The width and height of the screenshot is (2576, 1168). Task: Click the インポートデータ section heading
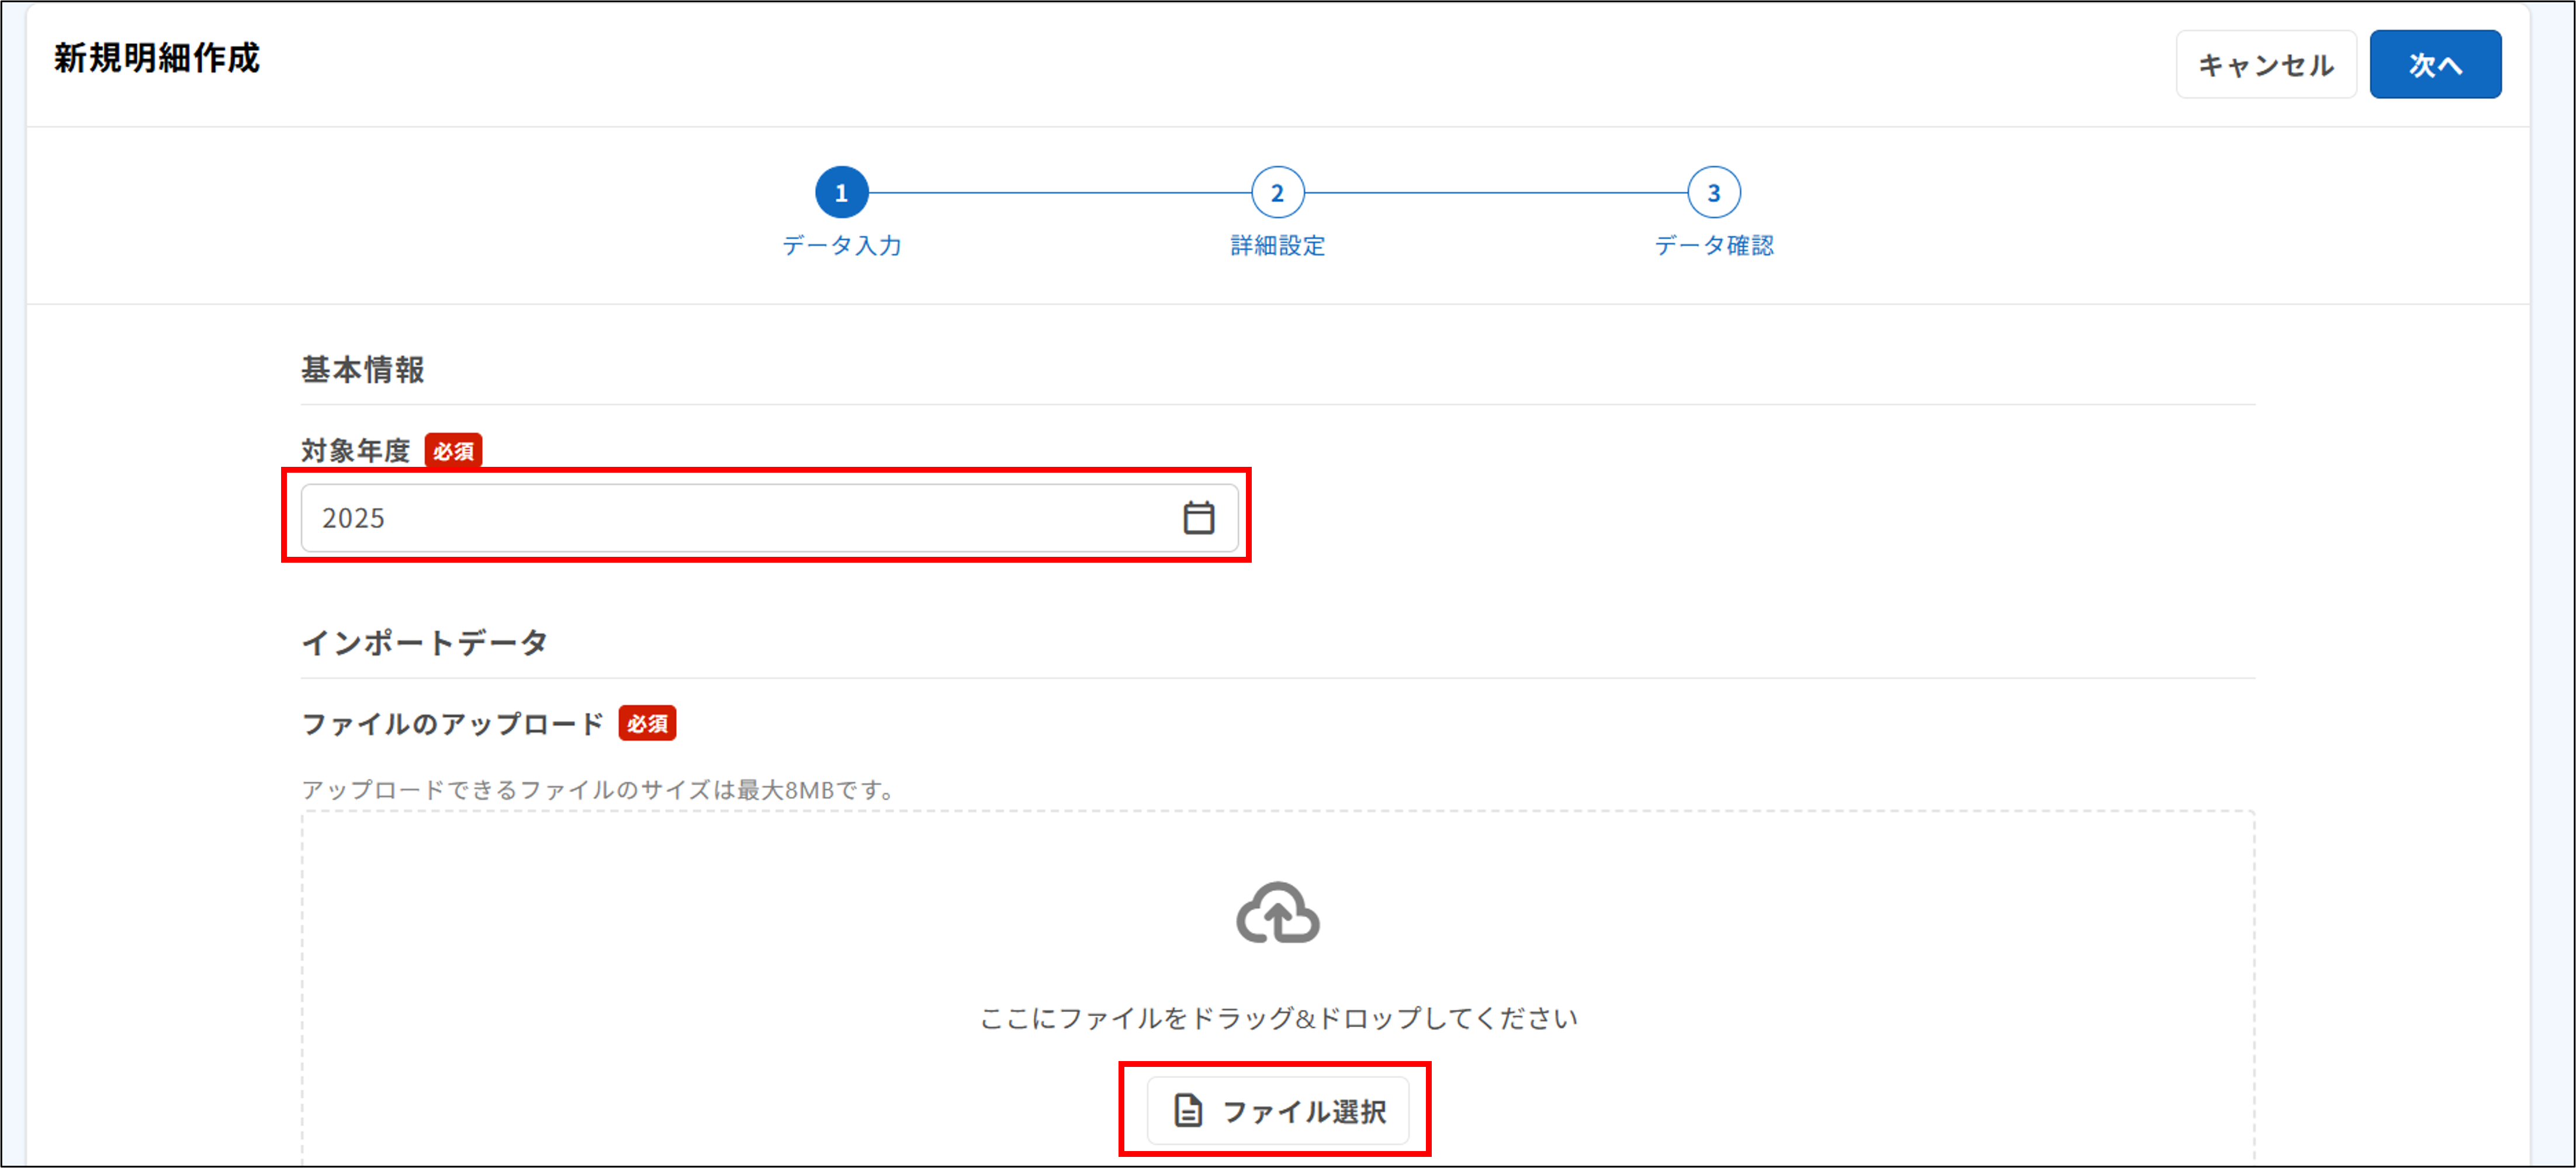pyautogui.click(x=425, y=642)
